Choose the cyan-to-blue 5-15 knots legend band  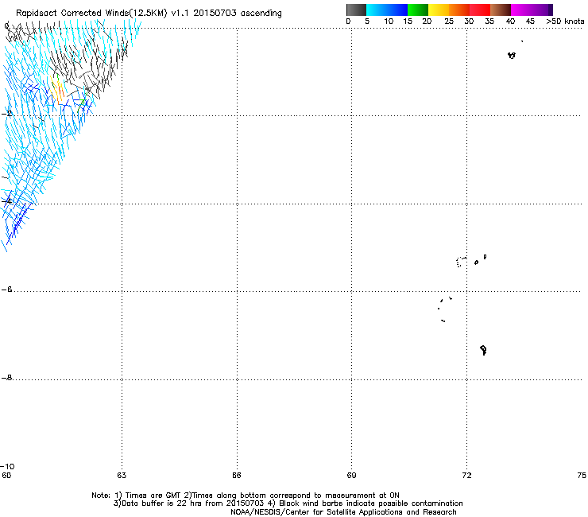(387, 10)
